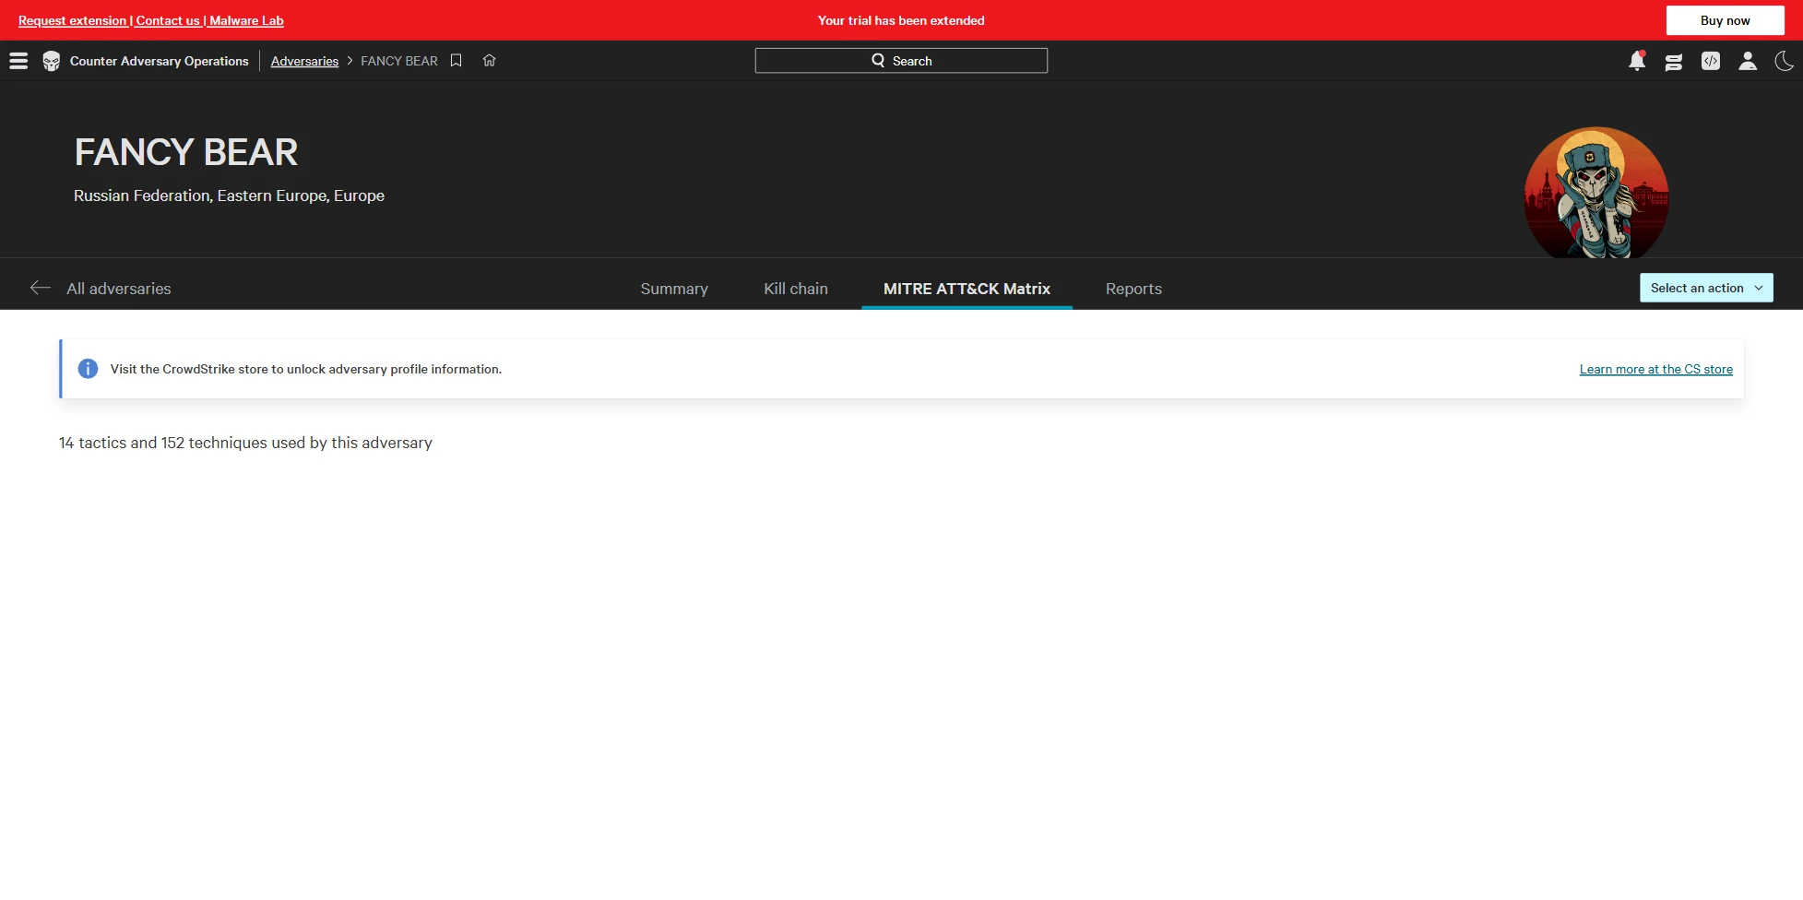Toggle dark mode with the moon icon

coord(1785,61)
